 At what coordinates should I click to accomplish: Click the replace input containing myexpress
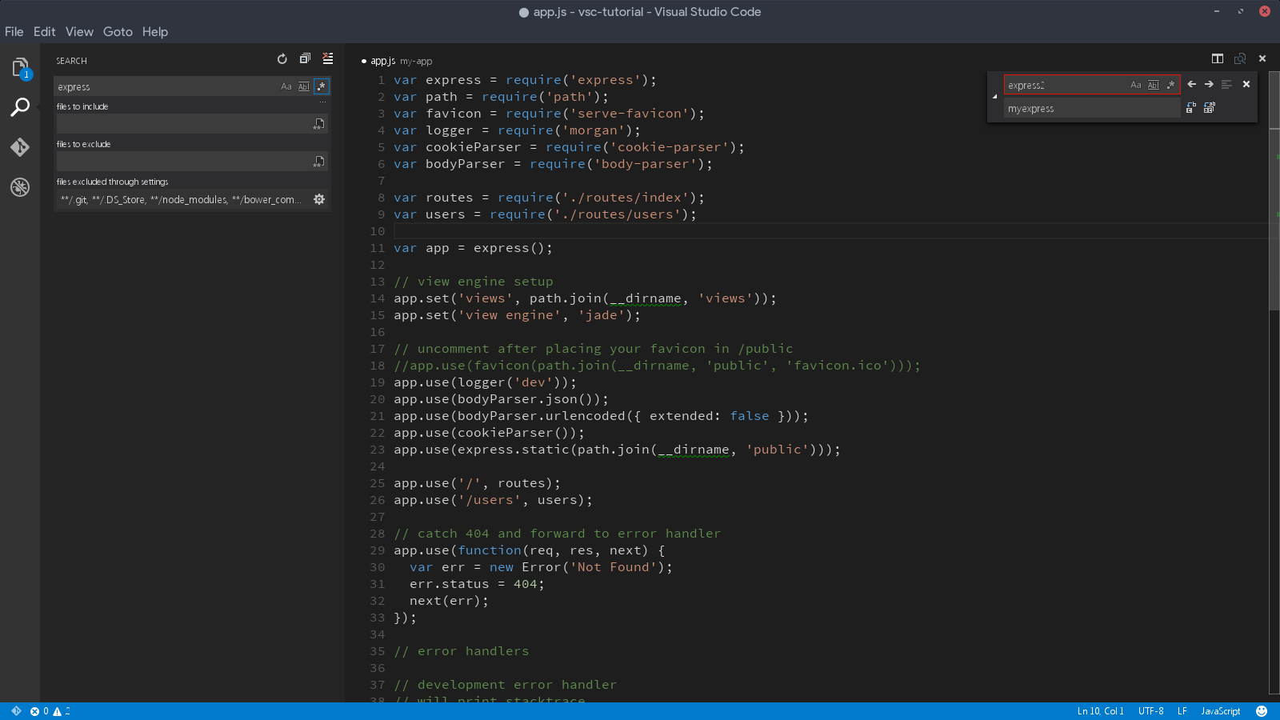point(1092,108)
